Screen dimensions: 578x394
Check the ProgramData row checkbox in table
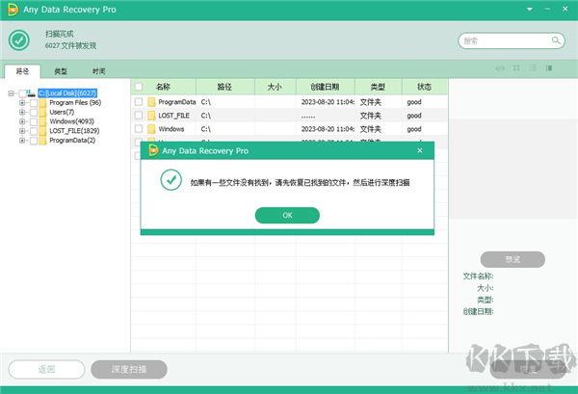(139, 102)
